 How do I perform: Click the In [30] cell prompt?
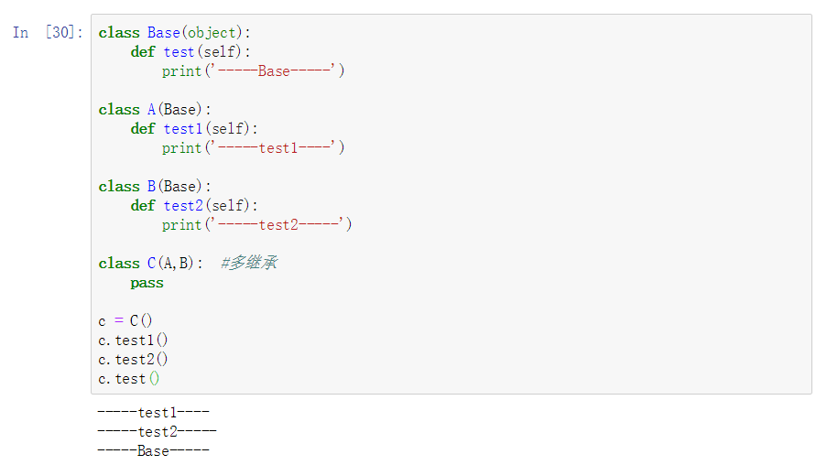pyautogui.click(x=48, y=33)
